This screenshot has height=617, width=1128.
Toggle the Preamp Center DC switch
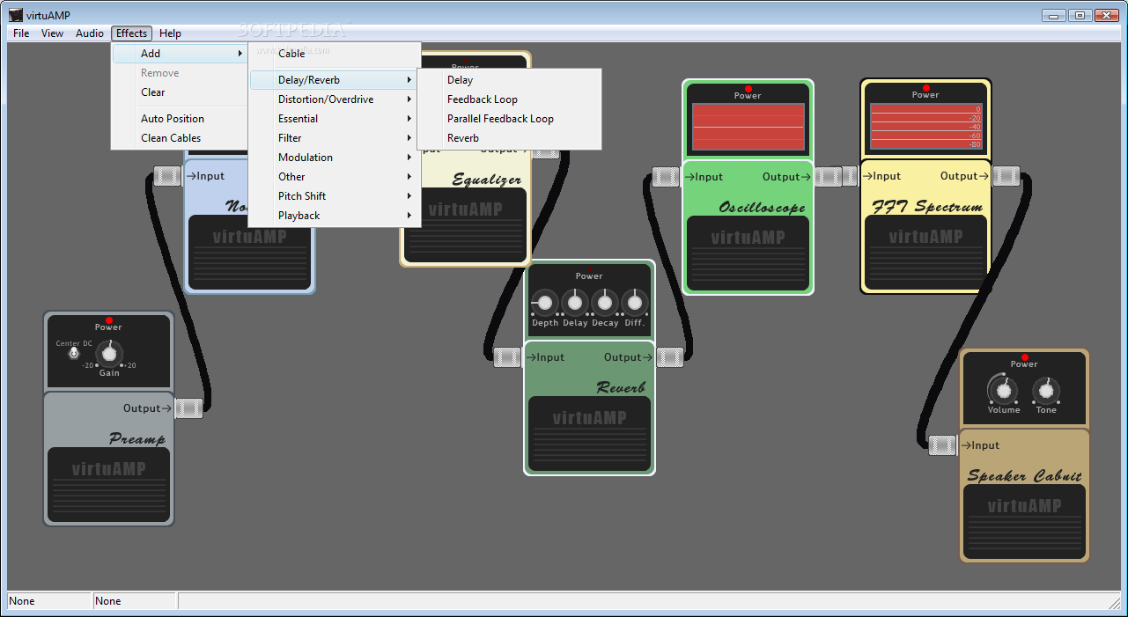(x=74, y=354)
